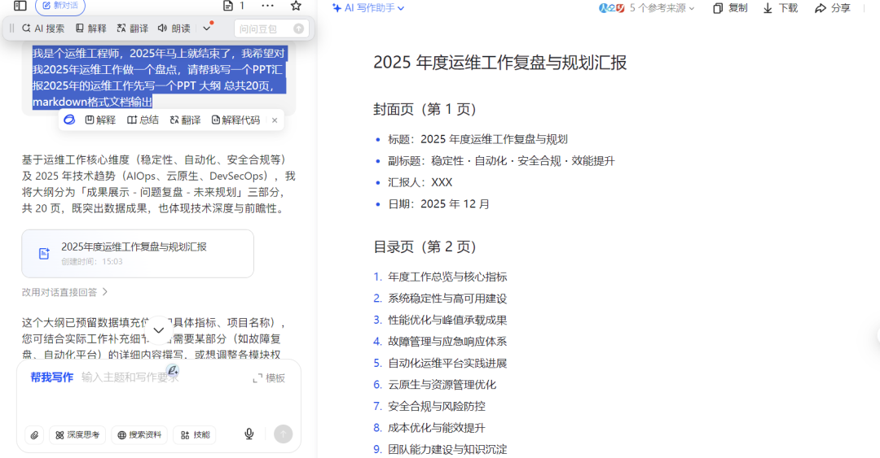Send the 问问豆包 query with arrow button
The height and width of the screenshot is (458, 880).
299,28
